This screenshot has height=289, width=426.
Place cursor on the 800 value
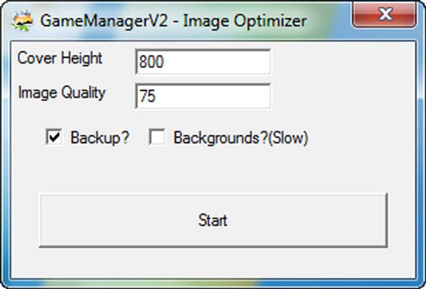click(151, 62)
